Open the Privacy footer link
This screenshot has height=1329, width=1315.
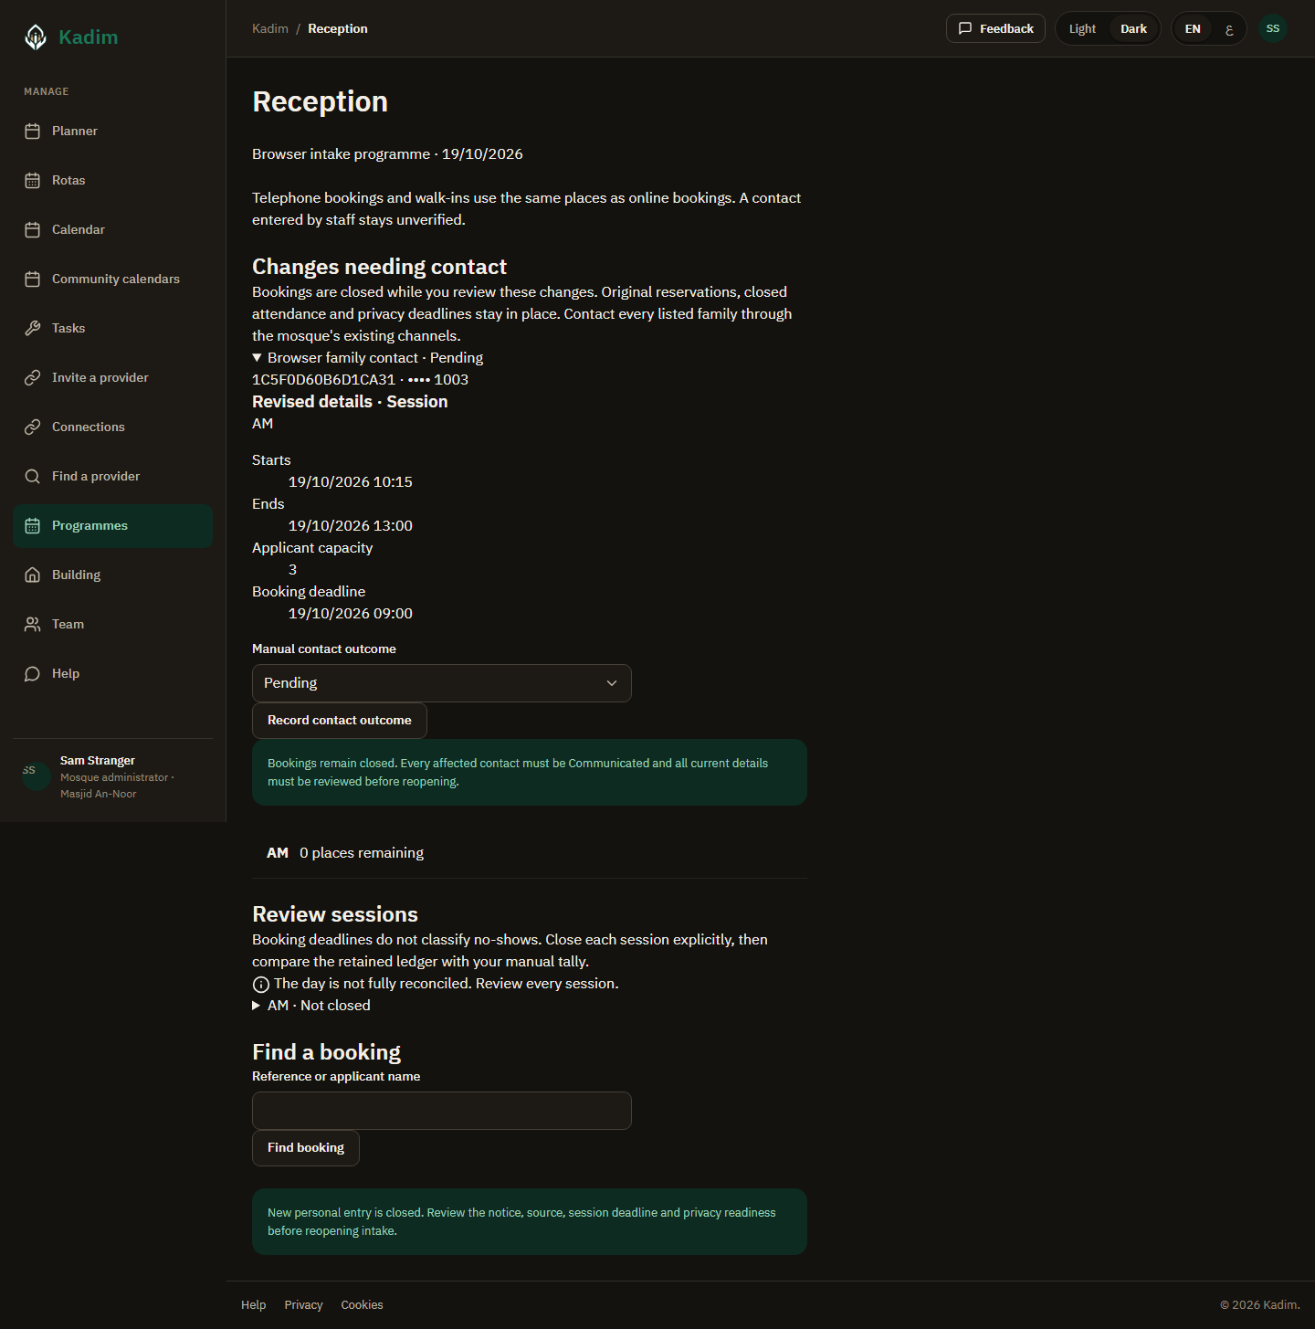[x=303, y=1305]
